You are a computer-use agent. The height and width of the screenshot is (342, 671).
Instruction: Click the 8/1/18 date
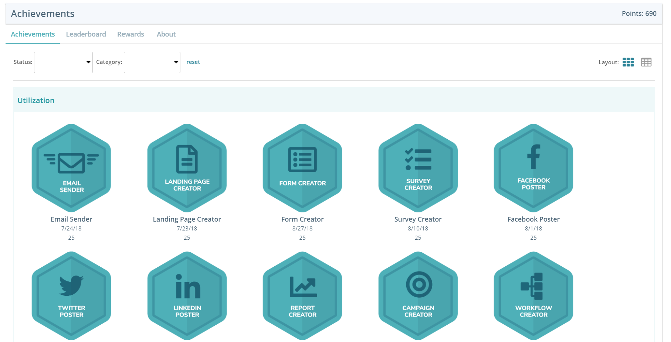point(533,229)
